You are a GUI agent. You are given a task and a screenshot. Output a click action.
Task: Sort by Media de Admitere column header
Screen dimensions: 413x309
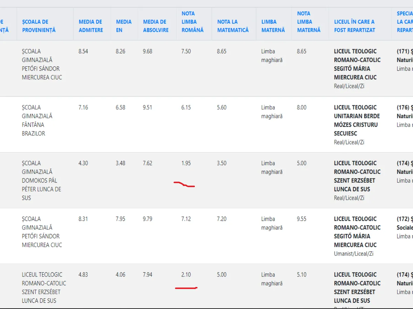[x=91, y=26]
